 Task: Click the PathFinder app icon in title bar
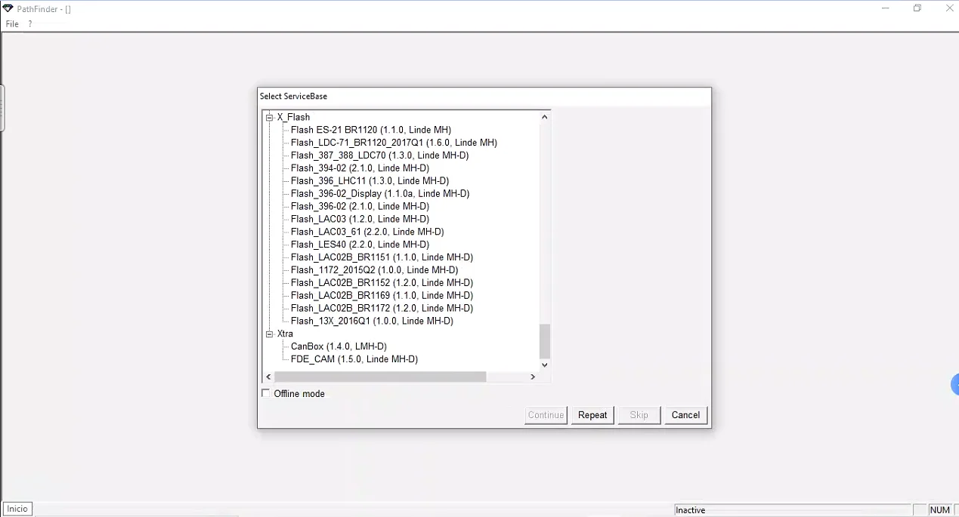8,8
